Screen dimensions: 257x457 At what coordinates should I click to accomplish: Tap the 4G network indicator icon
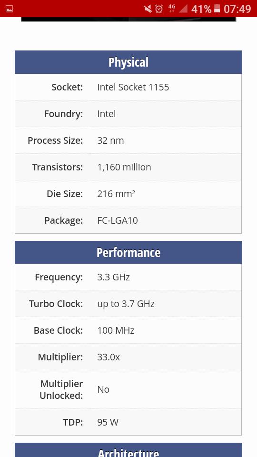[x=172, y=9]
